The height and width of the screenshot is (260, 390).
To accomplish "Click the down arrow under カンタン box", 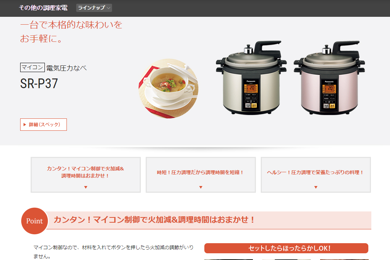I will tap(86, 187).
